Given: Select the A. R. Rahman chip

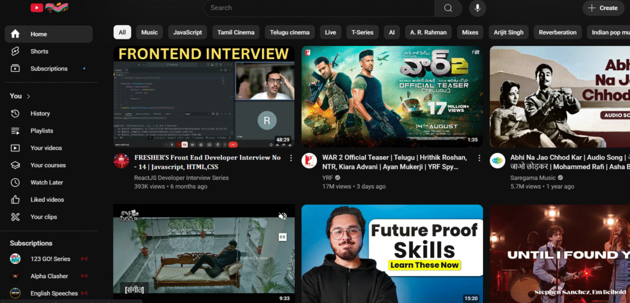Looking at the screenshot, I should 428,33.
